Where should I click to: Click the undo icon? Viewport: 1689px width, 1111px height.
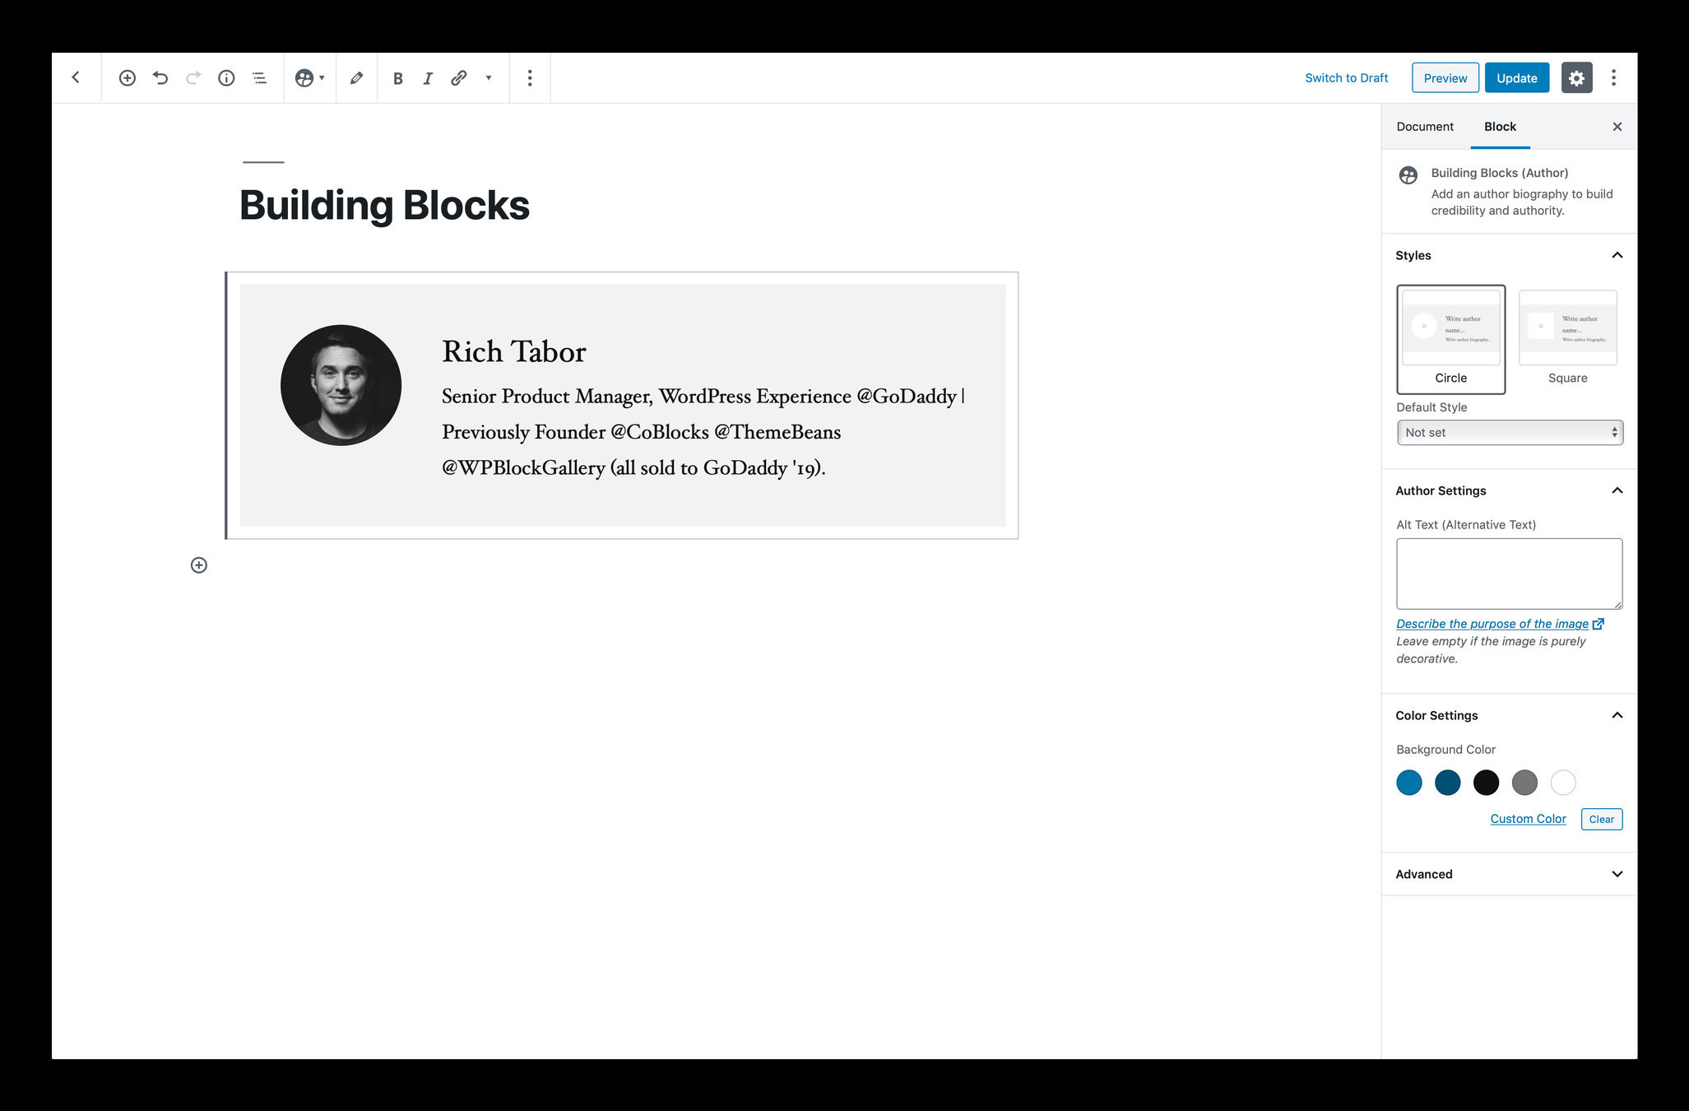(x=160, y=78)
